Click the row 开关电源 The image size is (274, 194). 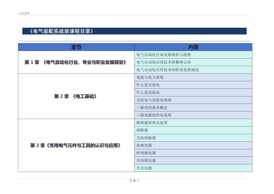click(193, 168)
